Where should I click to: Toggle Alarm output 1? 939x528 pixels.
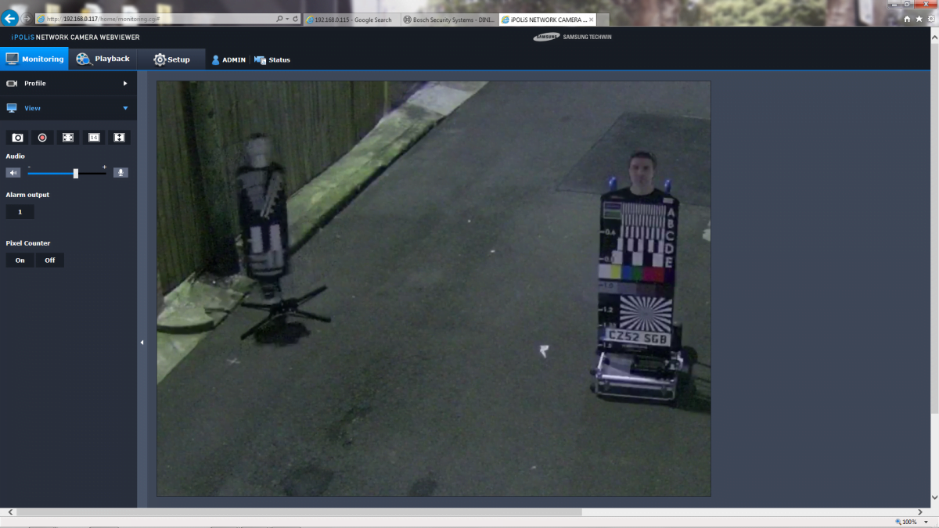point(20,212)
